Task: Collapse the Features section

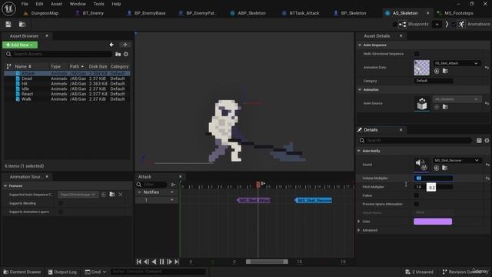Action: [5, 186]
